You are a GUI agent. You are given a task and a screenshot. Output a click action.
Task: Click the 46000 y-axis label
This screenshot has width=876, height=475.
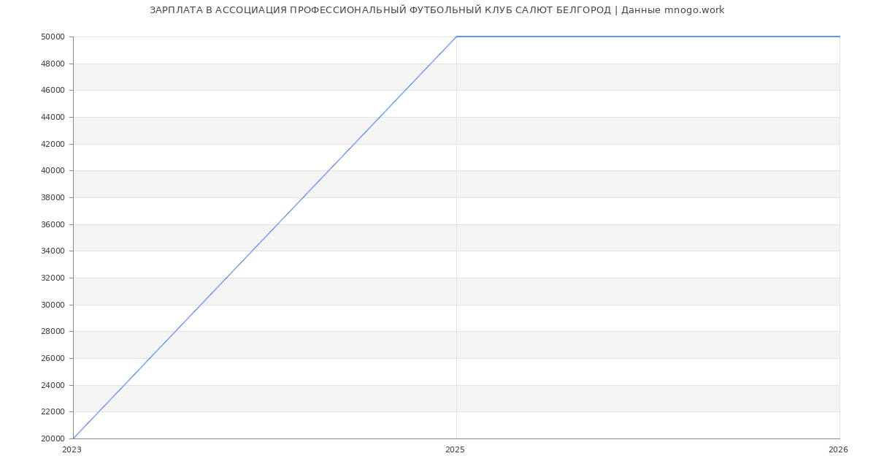click(53, 91)
